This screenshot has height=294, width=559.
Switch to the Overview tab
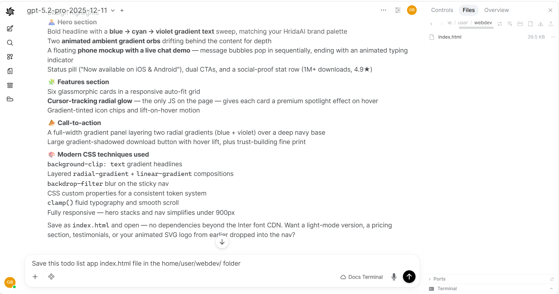point(496,10)
